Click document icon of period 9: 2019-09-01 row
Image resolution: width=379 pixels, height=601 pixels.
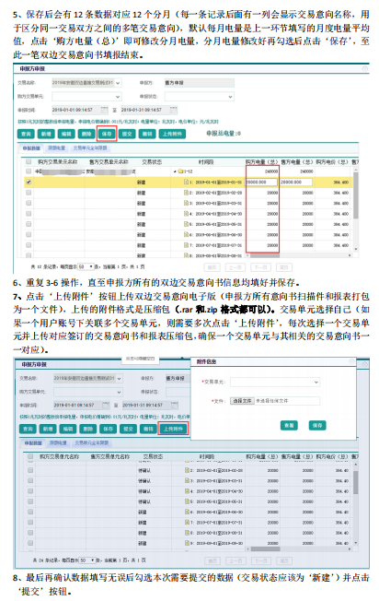coord(187,543)
